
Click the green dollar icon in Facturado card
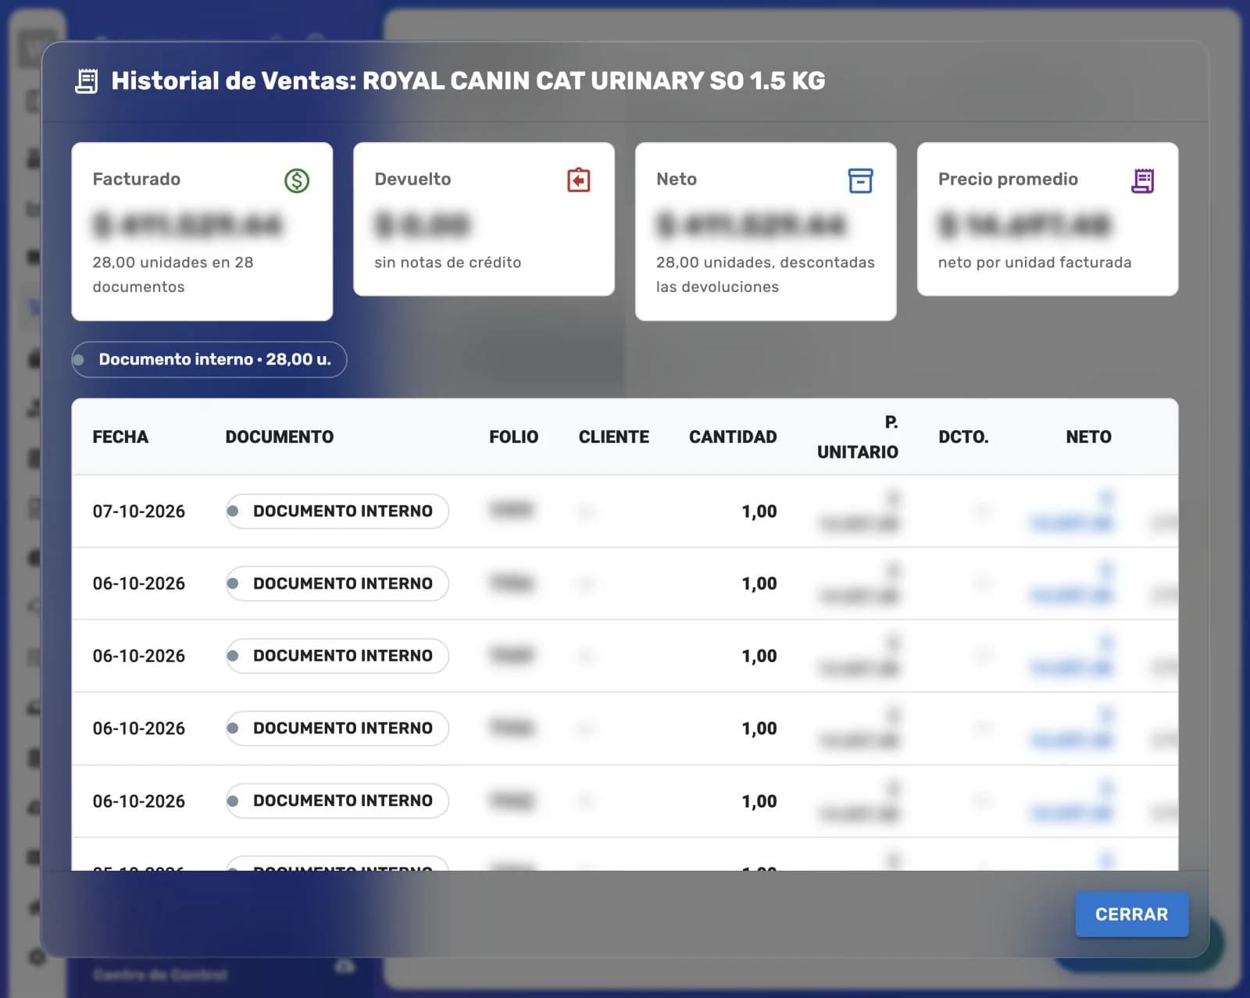point(297,180)
